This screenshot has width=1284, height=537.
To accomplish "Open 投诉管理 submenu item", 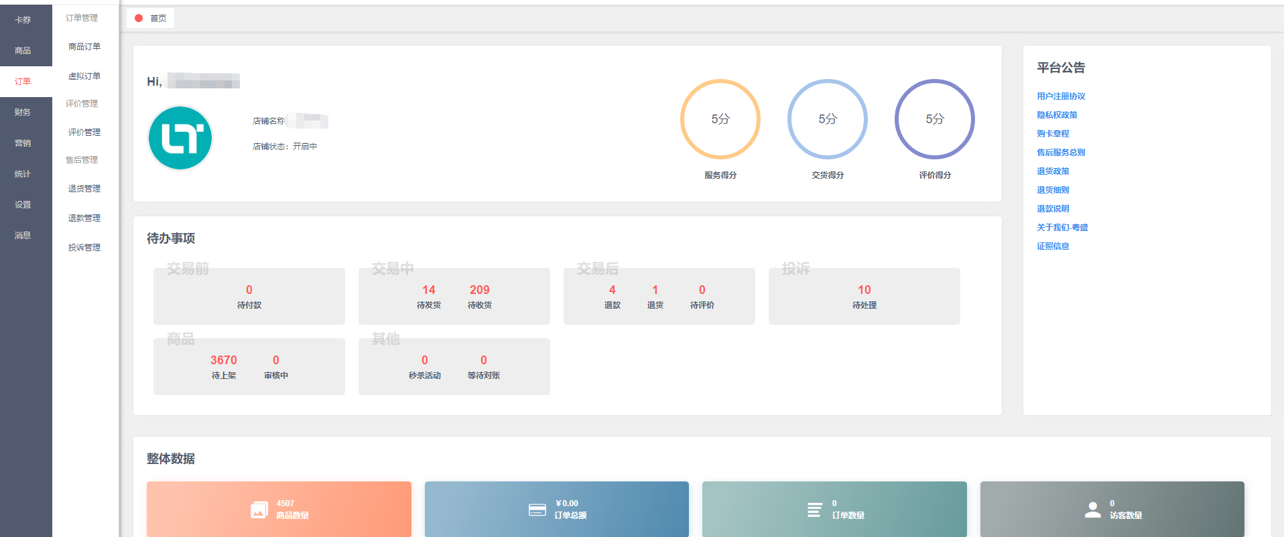I will click(84, 248).
